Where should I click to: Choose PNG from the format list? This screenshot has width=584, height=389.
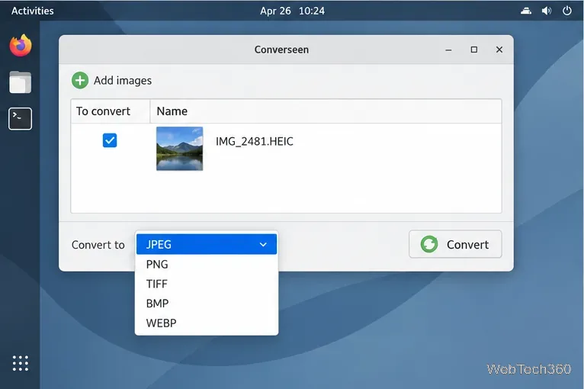(207, 264)
